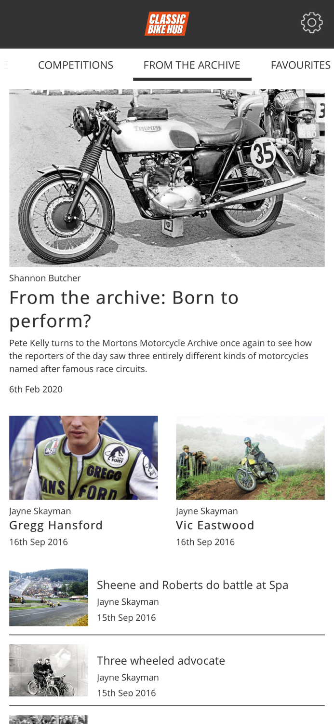Click author name Shannon Butcher
The width and height of the screenshot is (334, 724).
(x=45, y=278)
